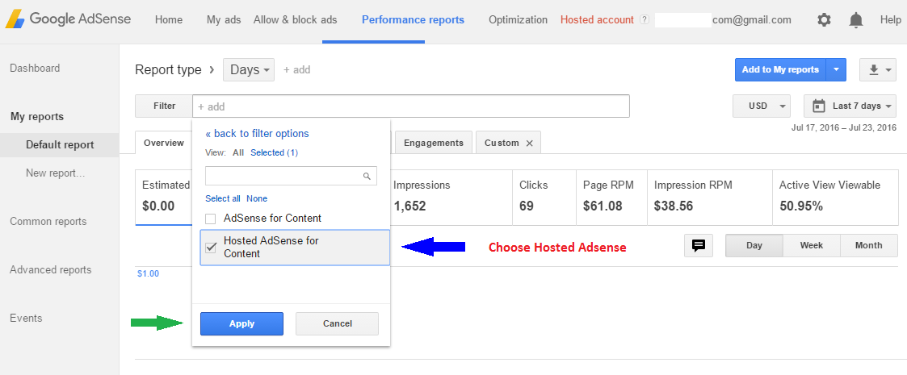Open Allow & block ads menu
Viewport: 907px width, 375px height.
pyautogui.click(x=295, y=19)
